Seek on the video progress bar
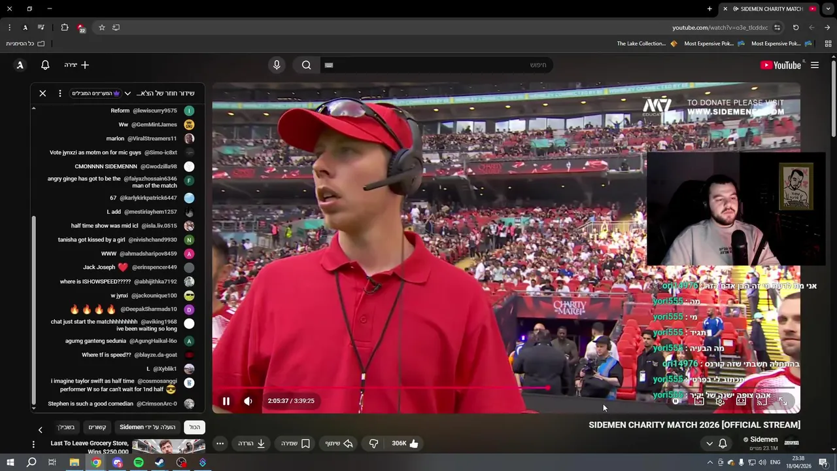This screenshot has height=471, width=837. [x=507, y=388]
